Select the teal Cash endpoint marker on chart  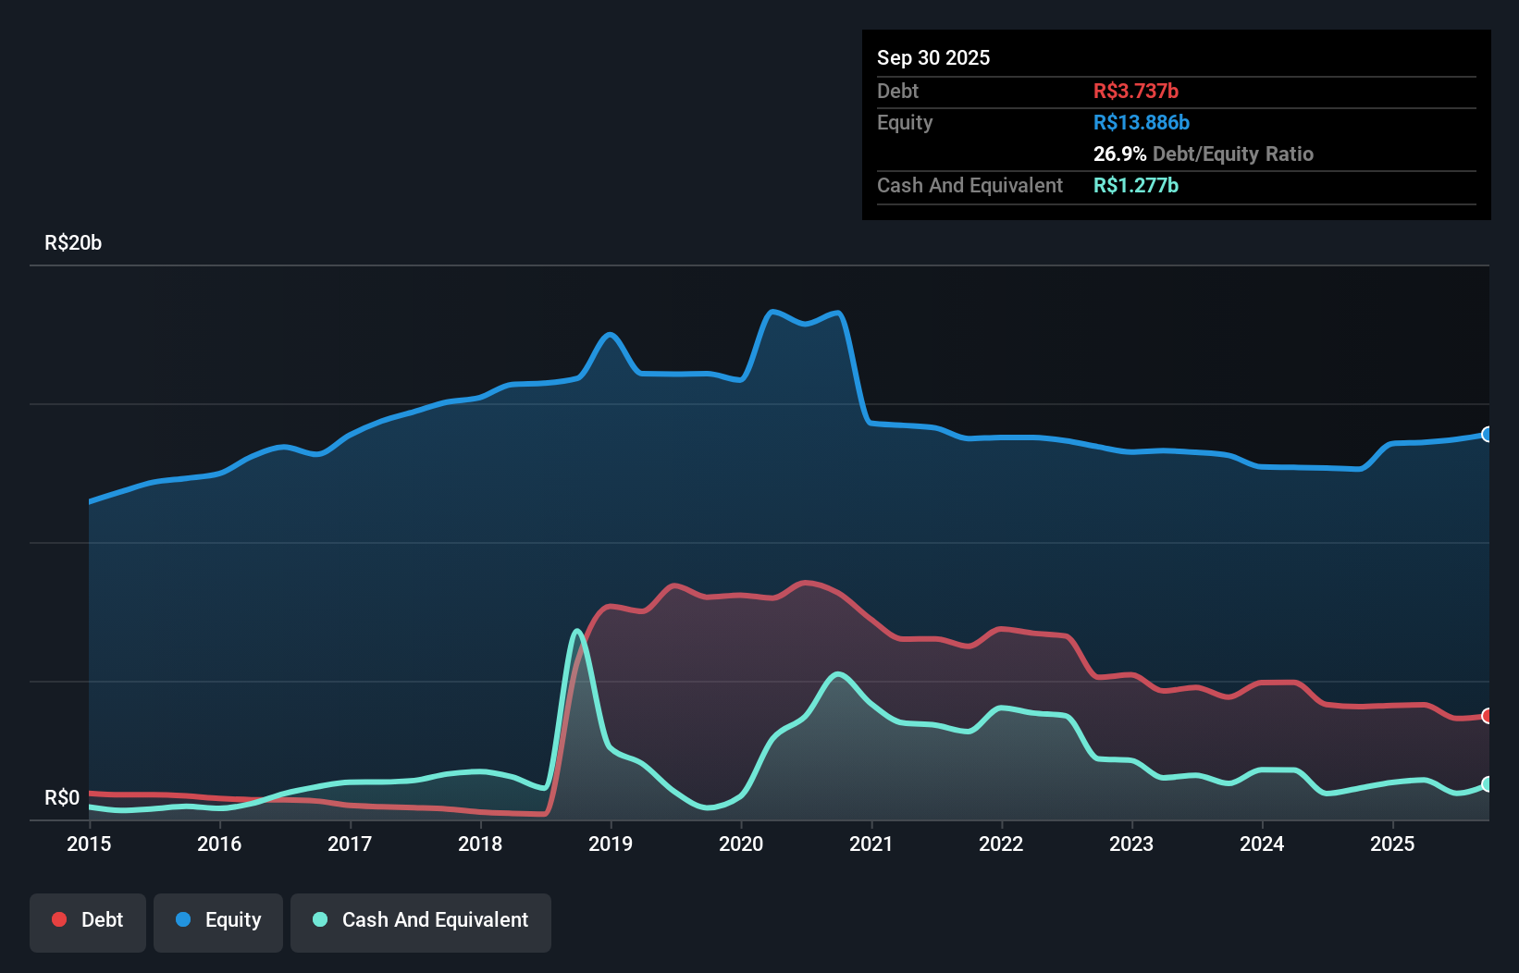pyautogui.click(x=1487, y=783)
